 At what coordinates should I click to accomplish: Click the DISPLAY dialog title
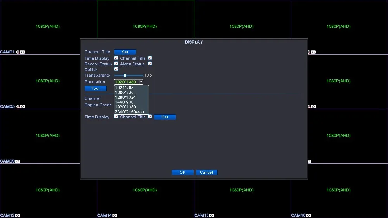click(x=194, y=42)
